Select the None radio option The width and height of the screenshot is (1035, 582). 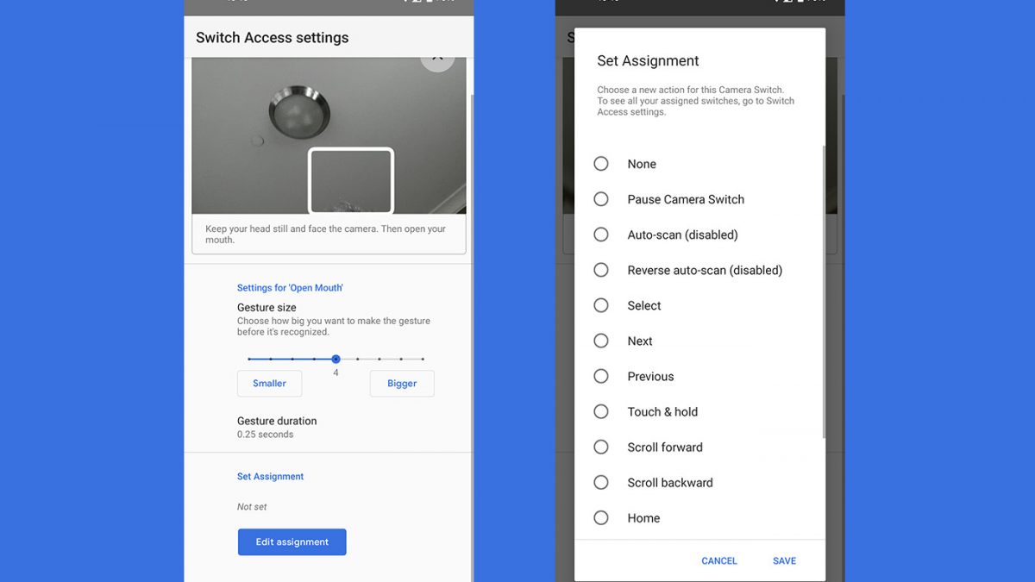pos(601,164)
